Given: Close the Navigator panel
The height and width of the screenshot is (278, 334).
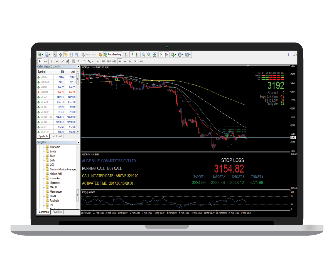Looking at the screenshot, I should click(78, 142).
